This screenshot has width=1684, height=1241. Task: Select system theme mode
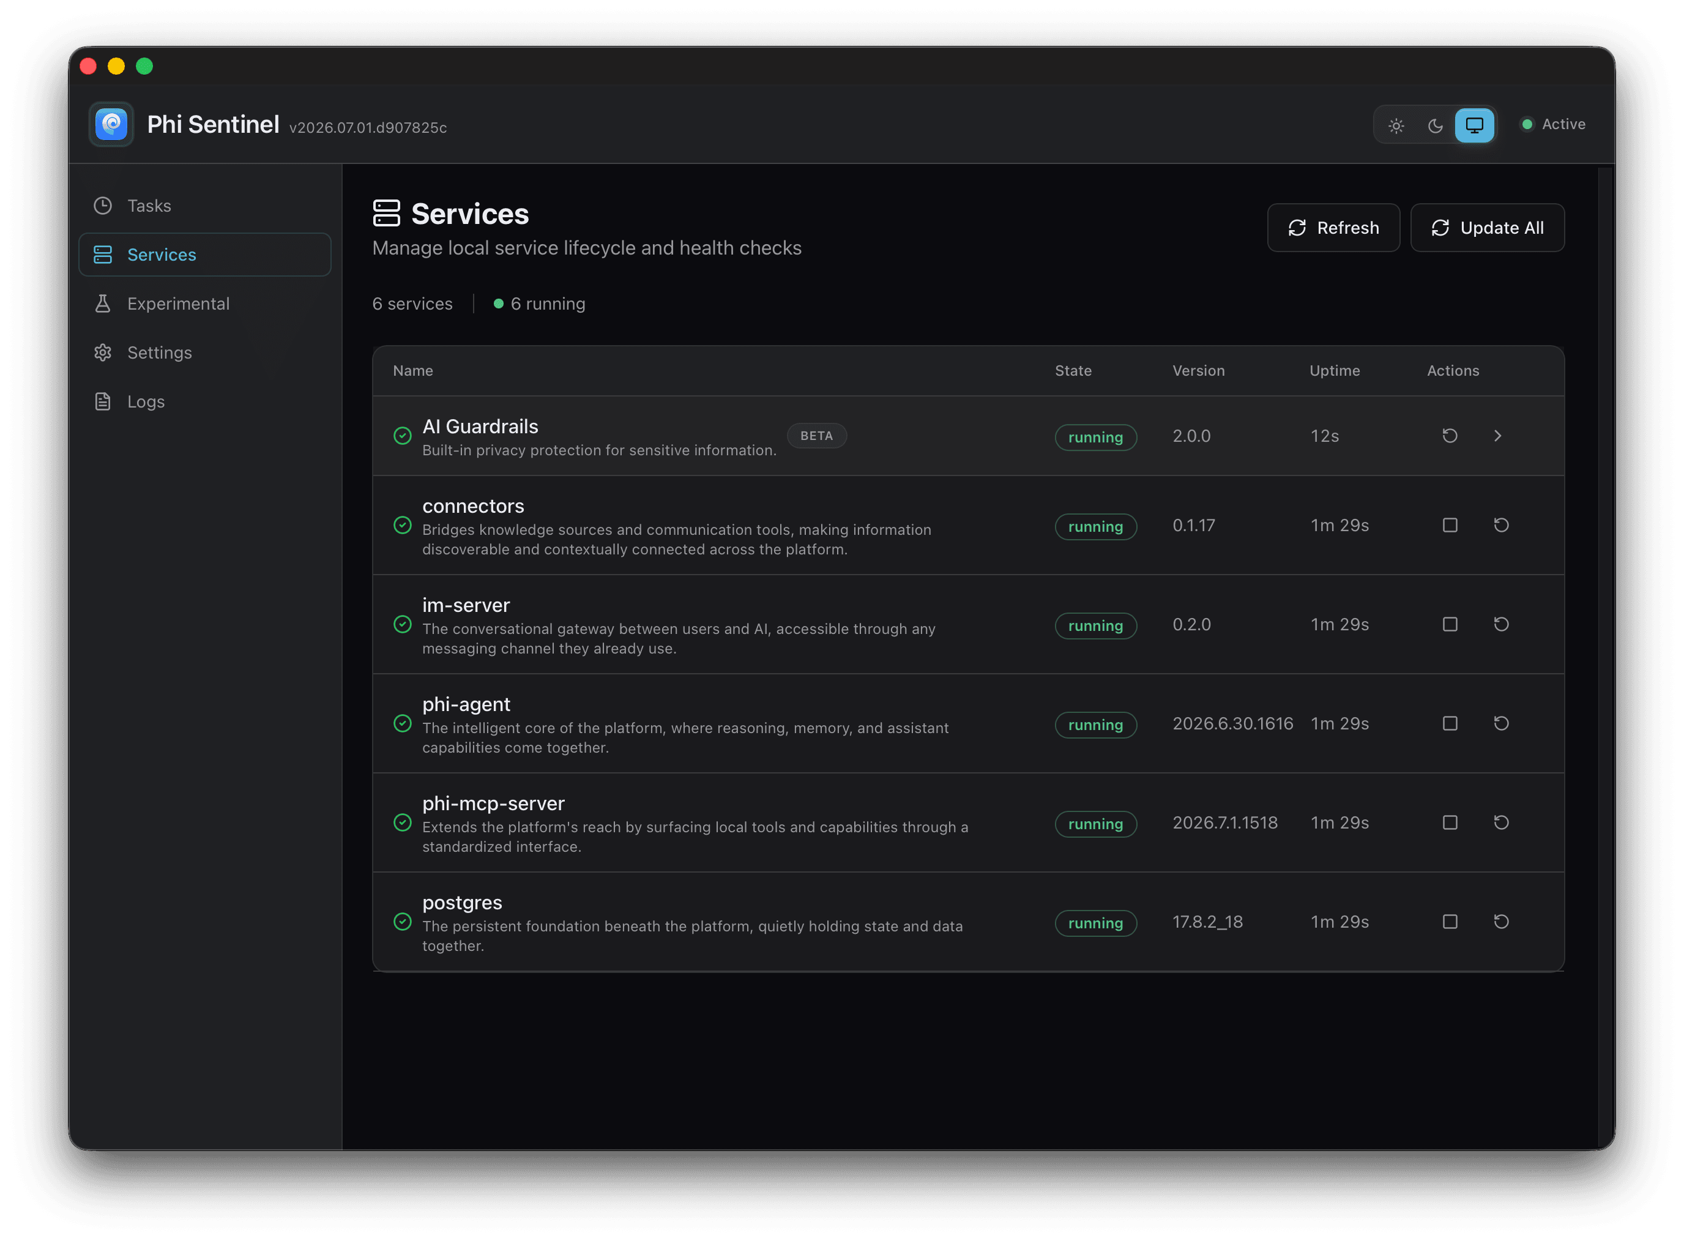click(x=1473, y=125)
